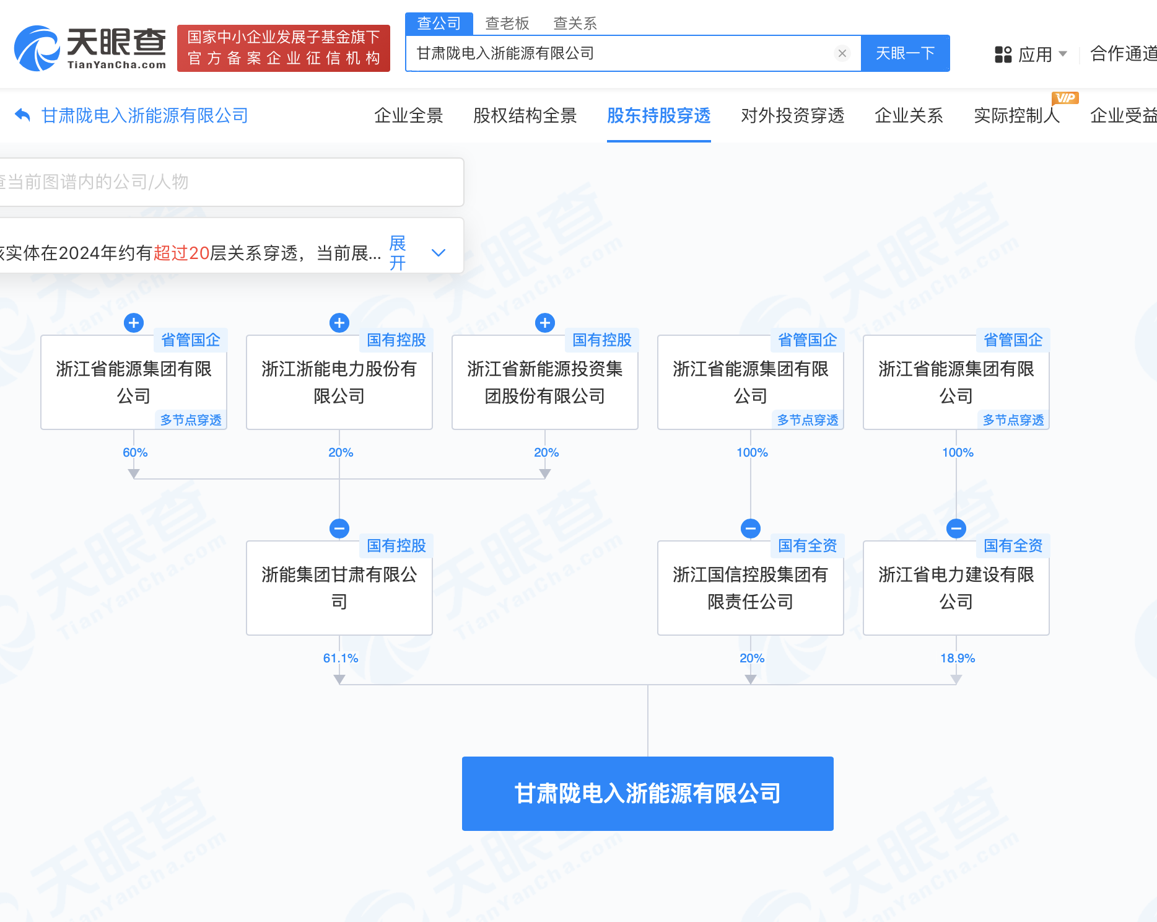Click the 省管国企 tag on the rightmost company
The image size is (1157, 922).
click(1012, 340)
